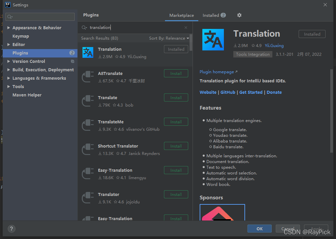This screenshot has height=239, width=336.
Task: Click the plugin search field containing translation
Action: pyautogui.click(x=136, y=28)
